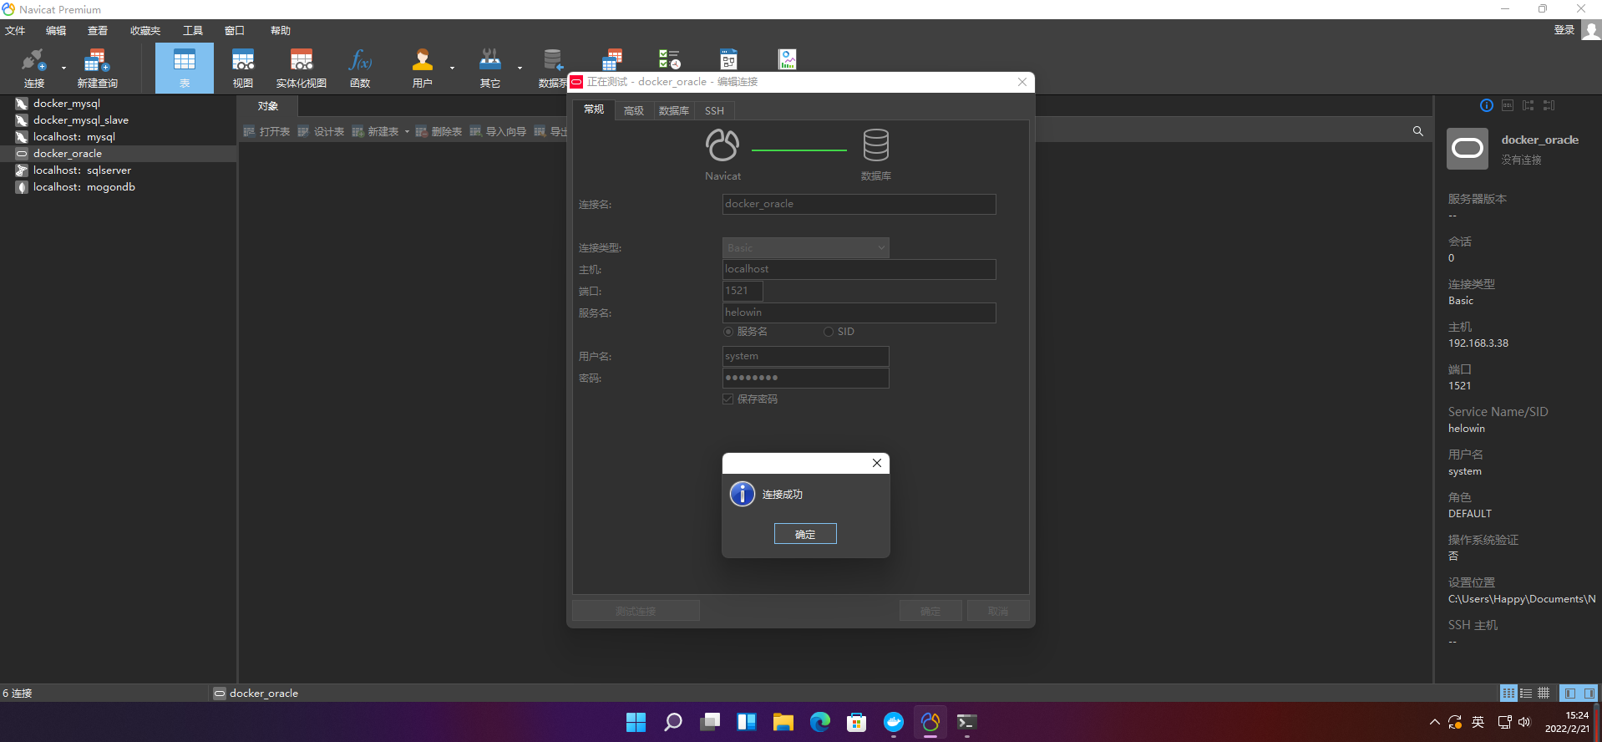Toggle the right pane visibility icon

[x=1589, y=694]
